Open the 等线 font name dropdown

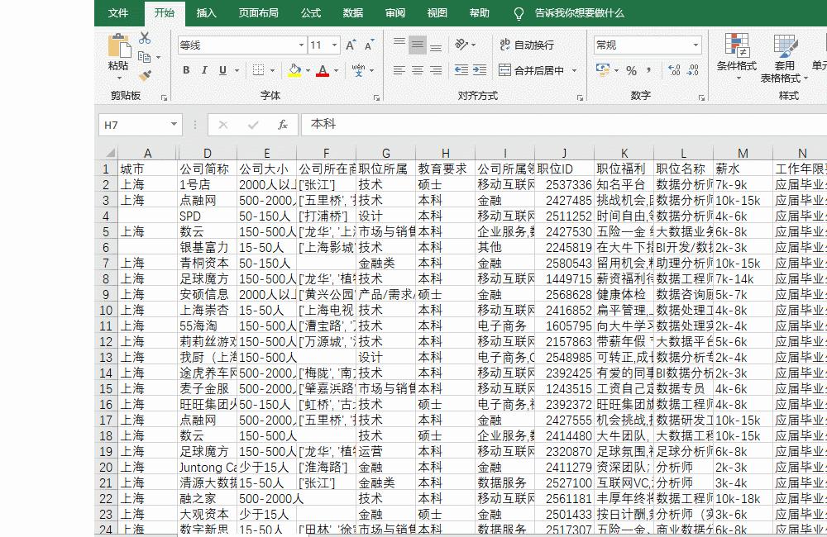pos(301,45)
